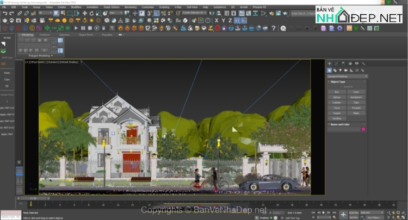Collapse the Object Type rollout
Viewport: 408px width, 220px height.
coord(338,81)
